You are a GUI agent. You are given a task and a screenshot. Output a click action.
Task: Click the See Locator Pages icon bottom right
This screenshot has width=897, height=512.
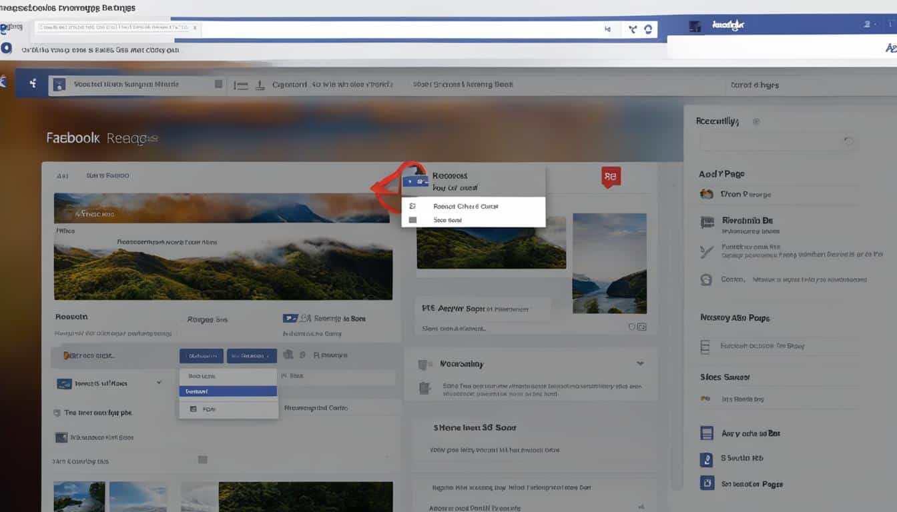(706, 483)
